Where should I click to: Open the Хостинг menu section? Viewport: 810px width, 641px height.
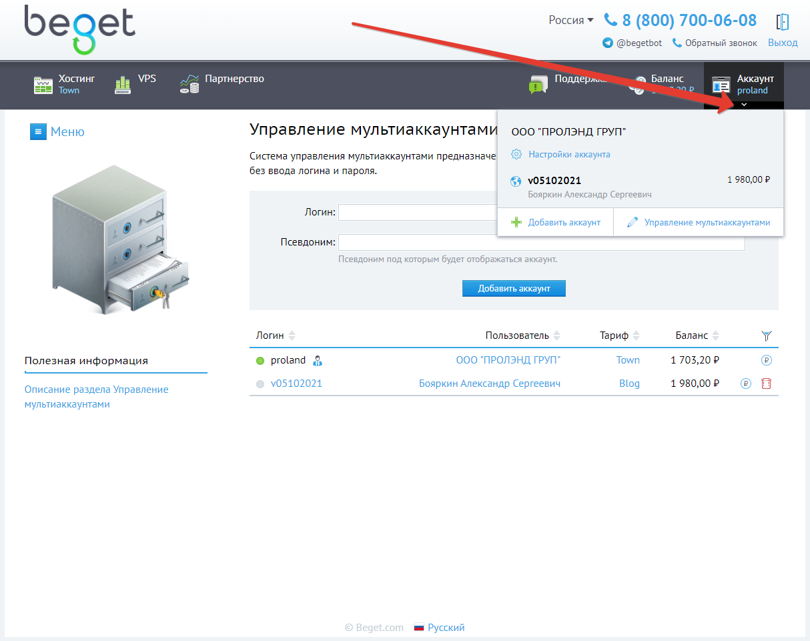point(65,84)
